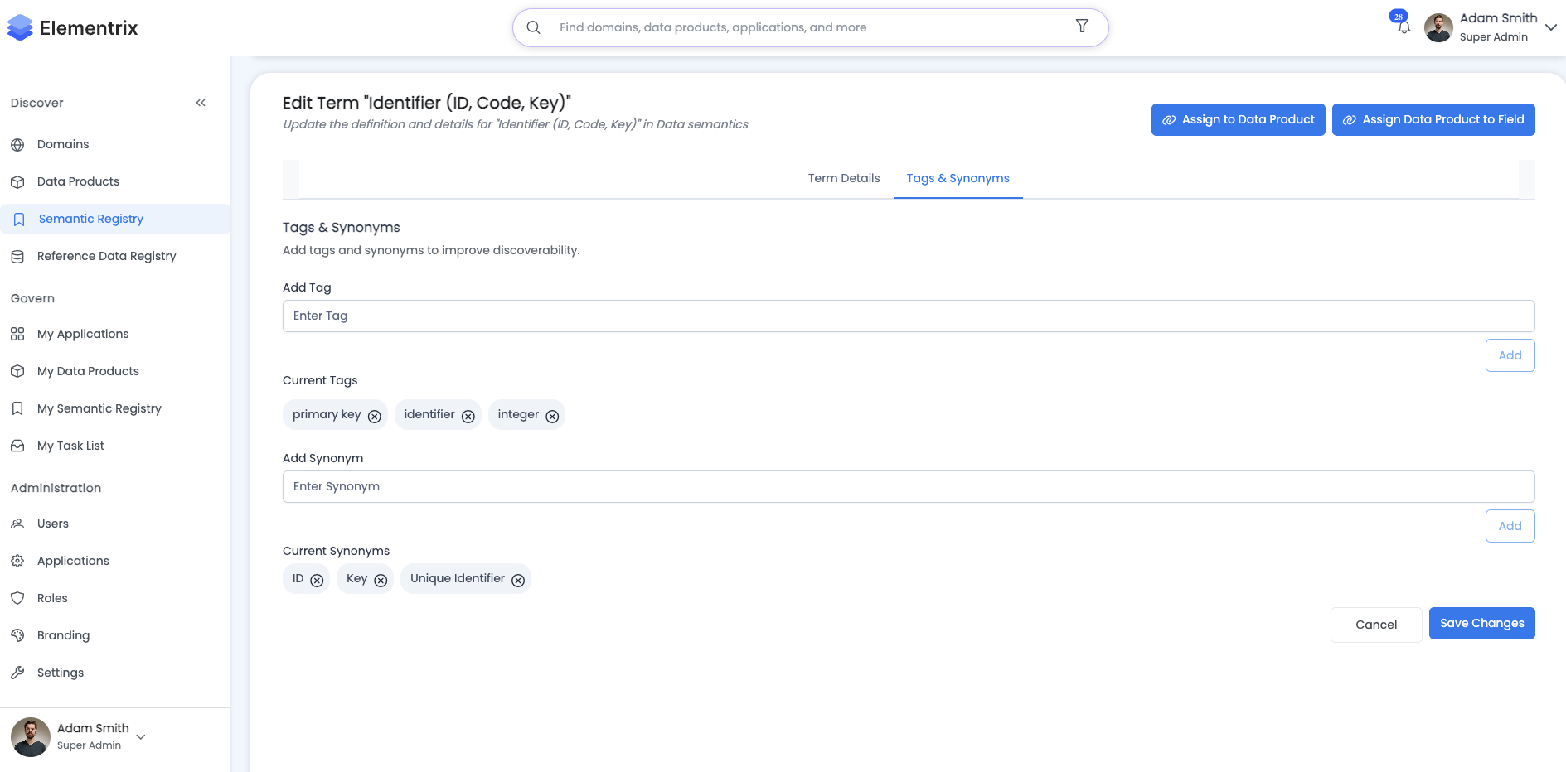The image size is (1566, 772).
Task: Remove the "identifier" tag
Action: pos(469,417)
